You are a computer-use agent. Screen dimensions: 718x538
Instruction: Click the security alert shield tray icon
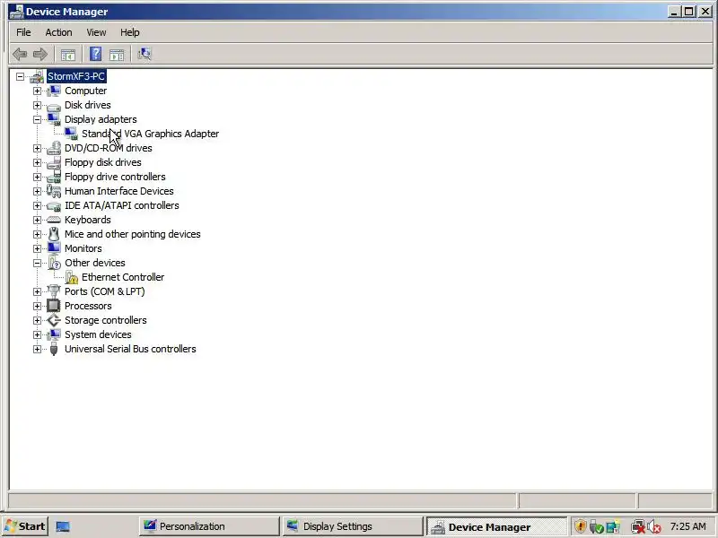click(580, 526)
